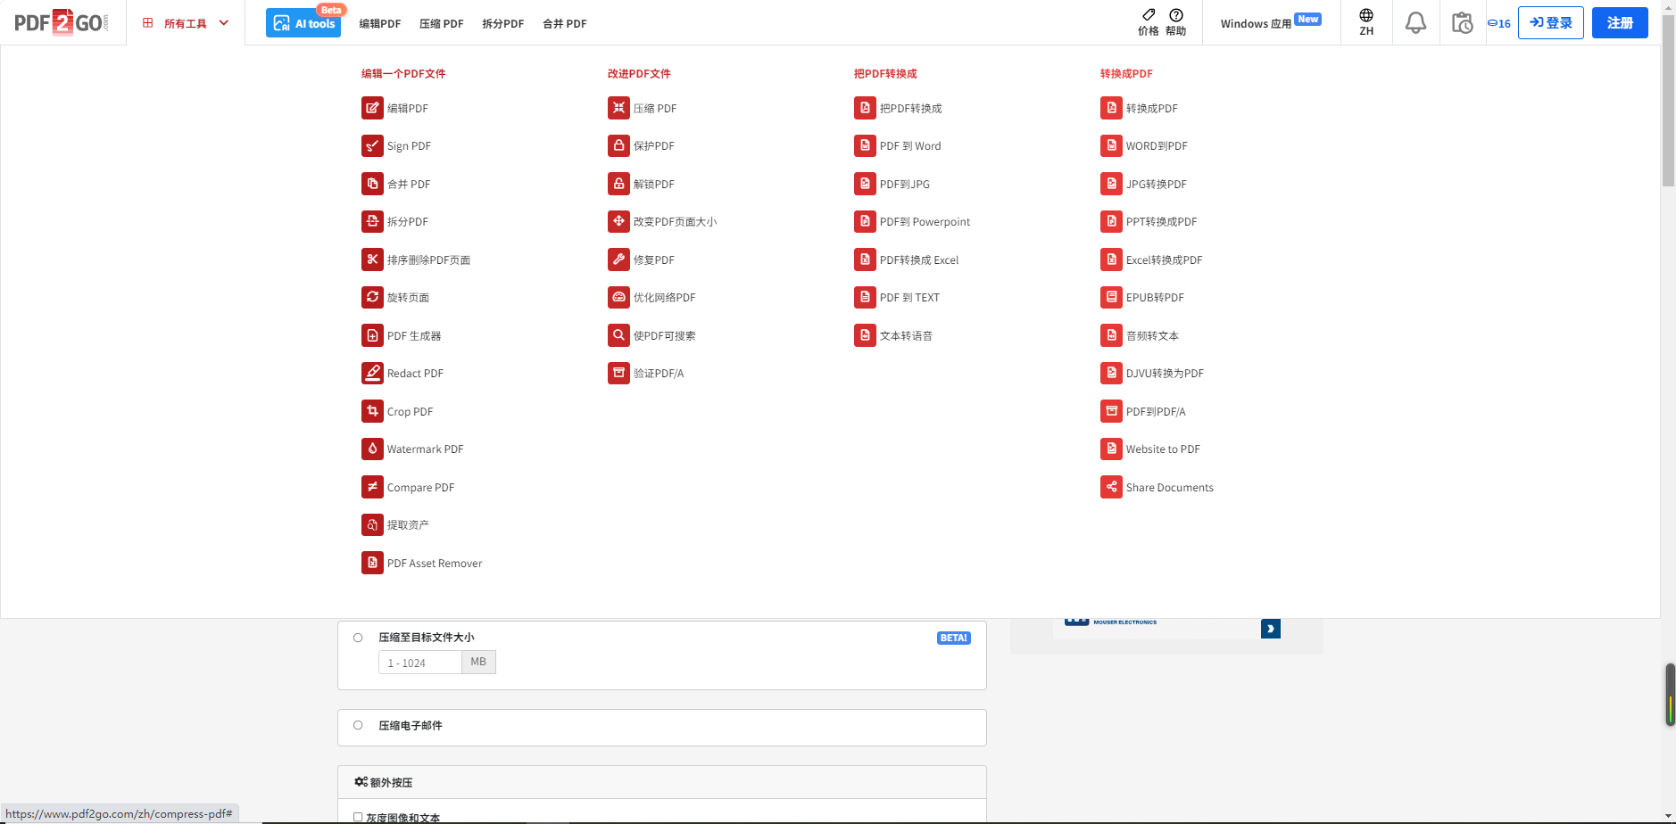Select the 保护PDF lock icon
The width and height of the screenshot is (1676, 824).
point(618,145)
